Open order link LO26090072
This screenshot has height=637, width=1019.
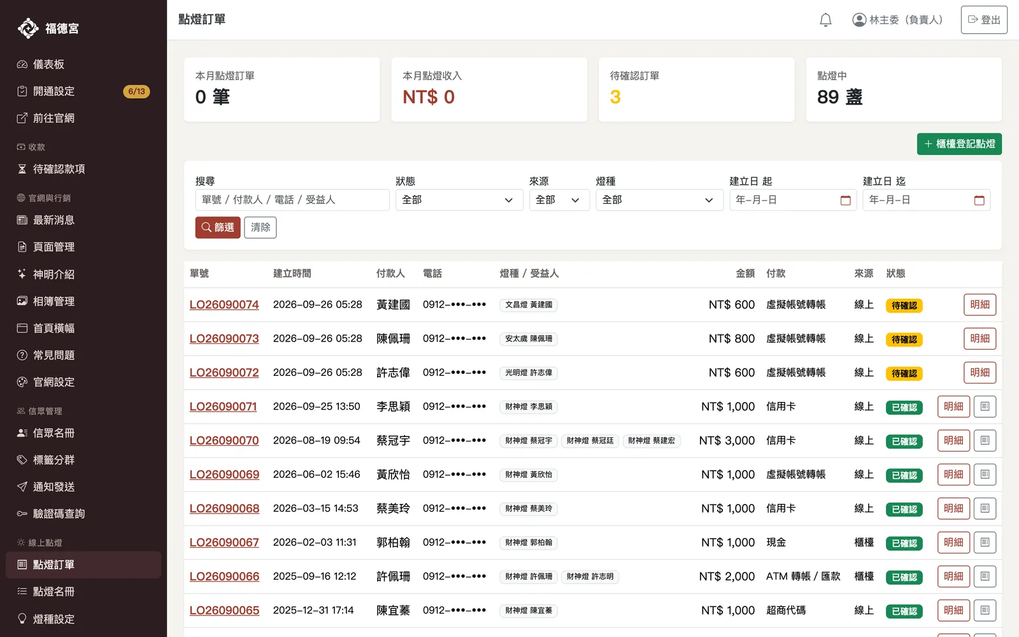(224, 373)
